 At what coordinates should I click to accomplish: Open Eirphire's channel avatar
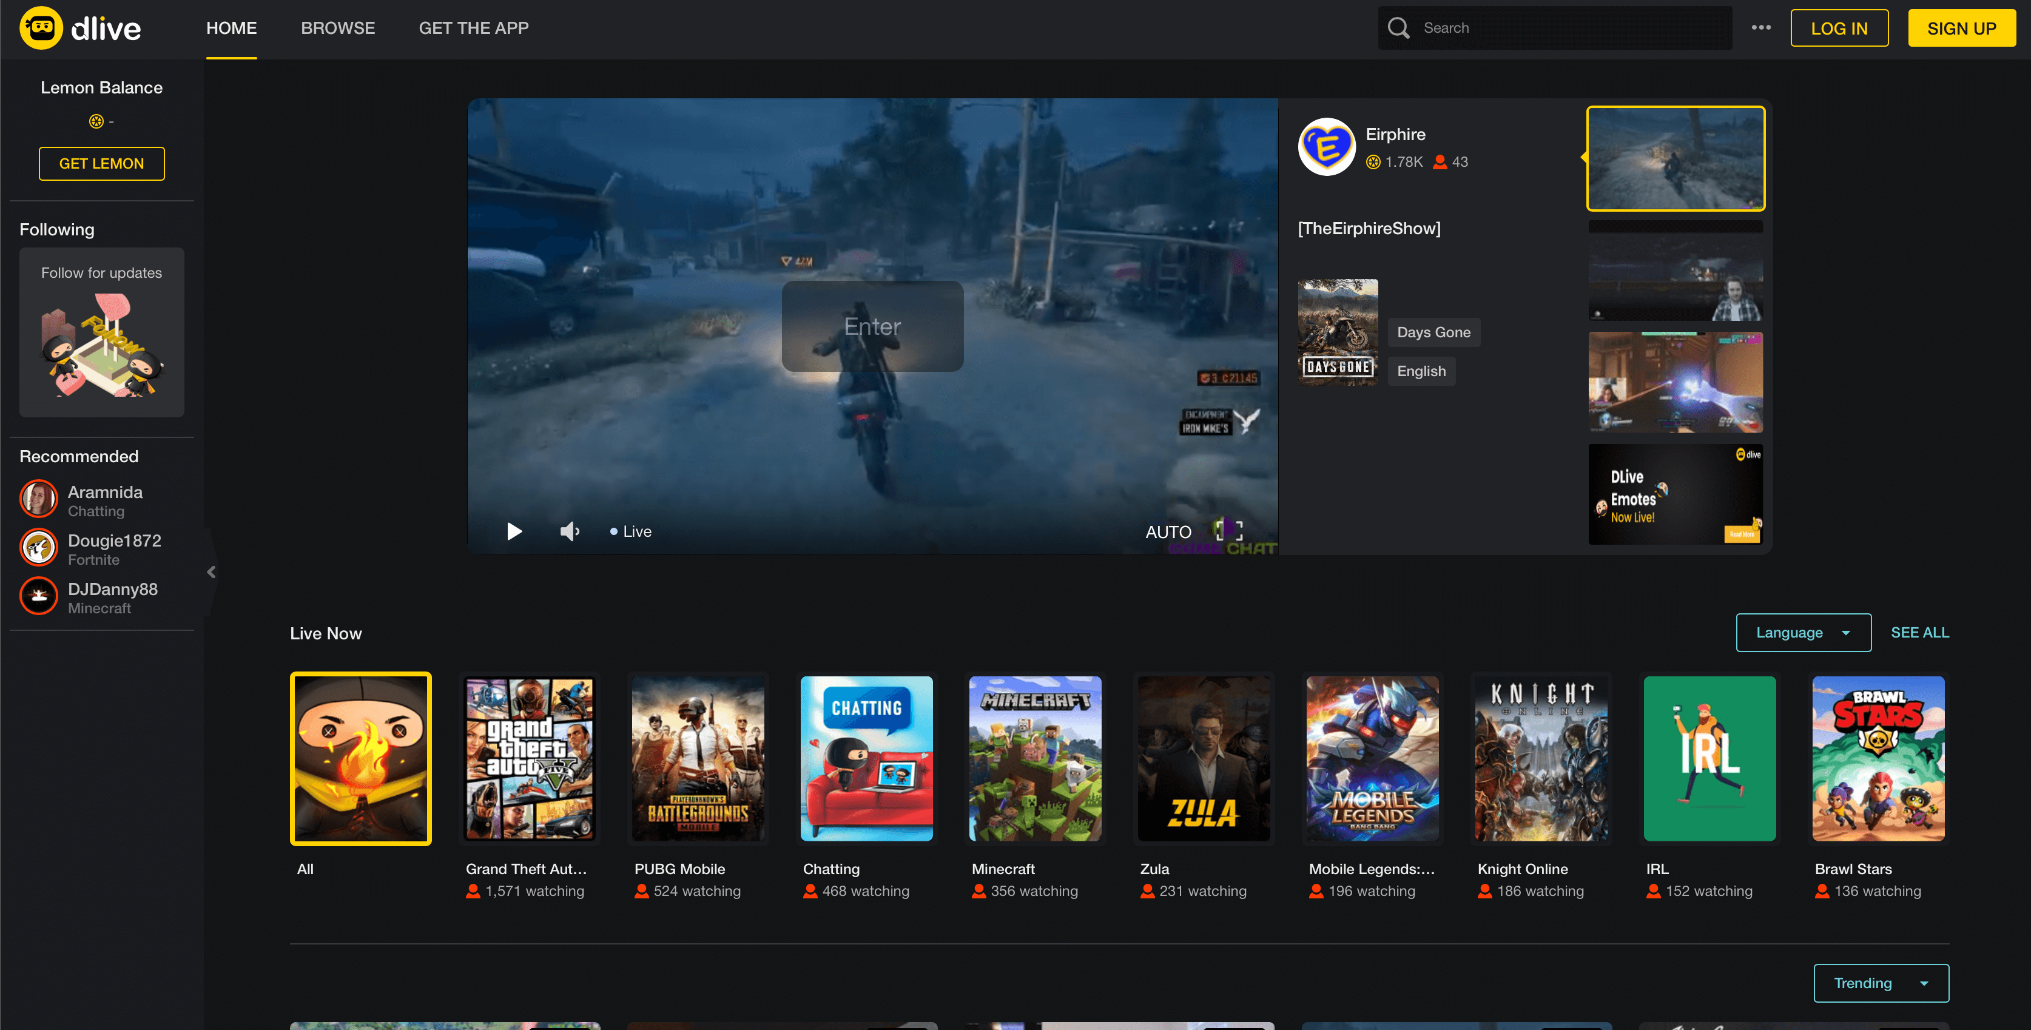(1327, 147)
